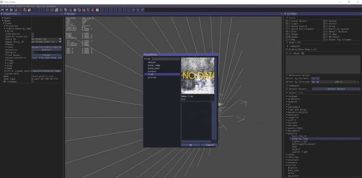
Task: Click the redo arrow in the toolbar
Action: tap(7, 10)
